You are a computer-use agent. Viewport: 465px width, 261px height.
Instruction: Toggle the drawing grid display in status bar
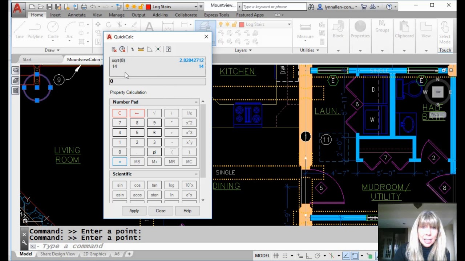(276, 256)
